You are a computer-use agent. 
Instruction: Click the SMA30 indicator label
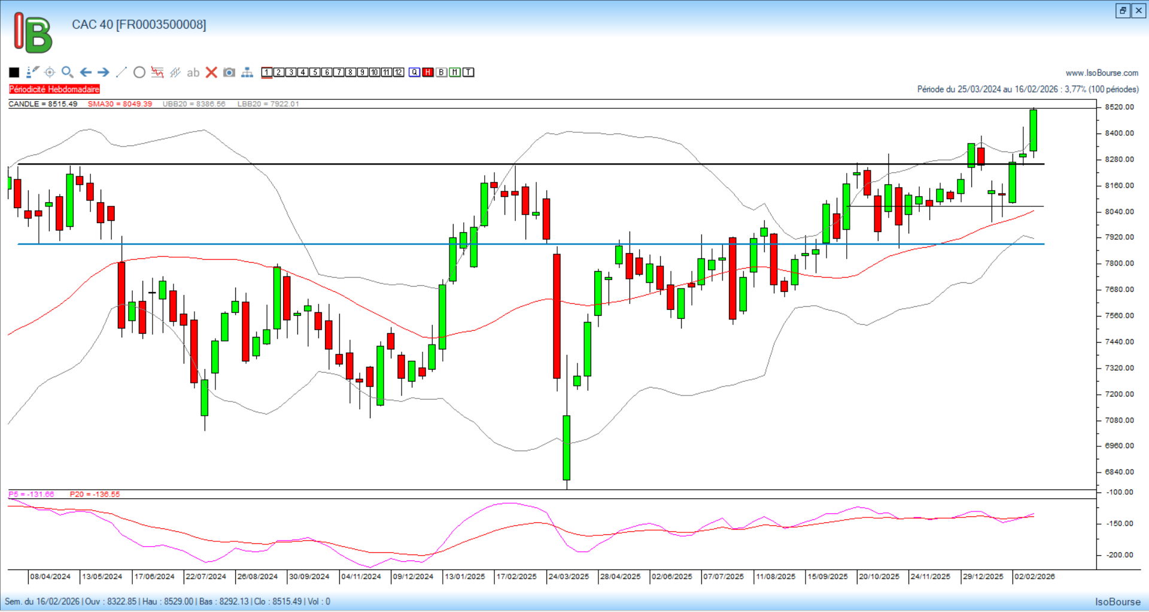(x=120, y=104)
